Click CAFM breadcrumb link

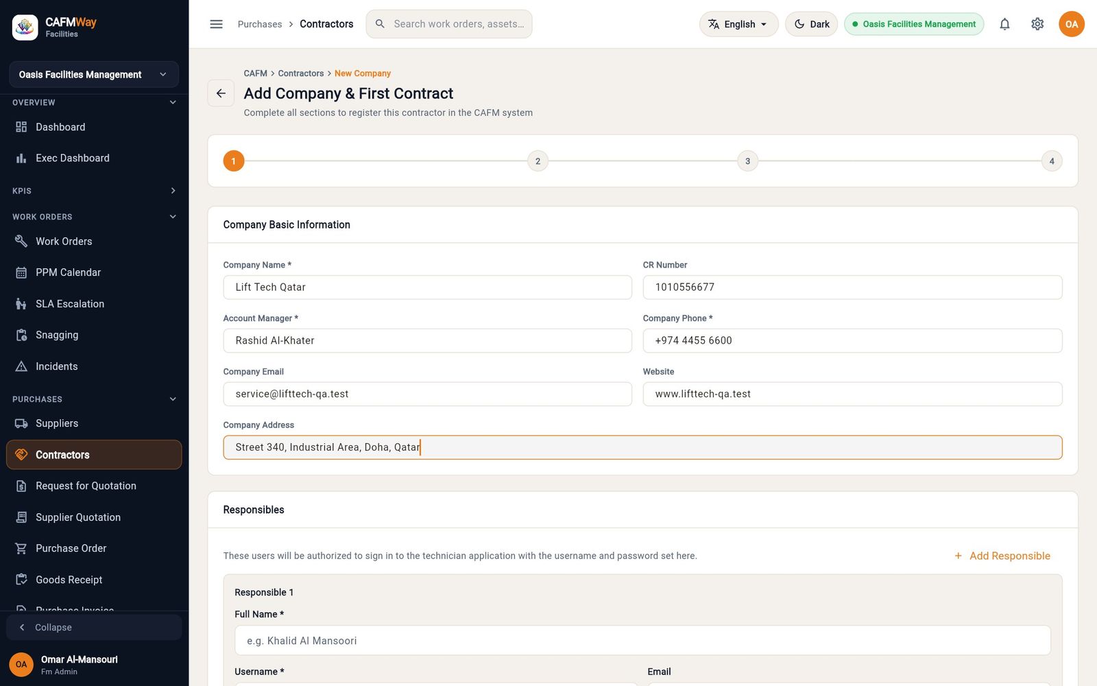pyautogui.click(x=256, y=73)
